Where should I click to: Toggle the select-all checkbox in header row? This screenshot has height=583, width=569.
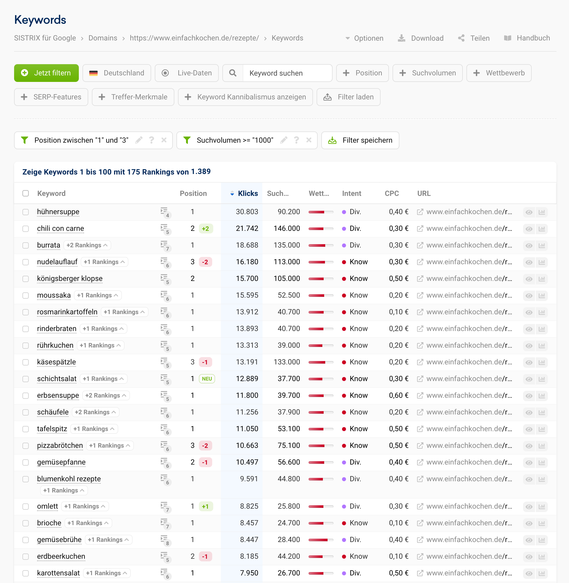pyautogui.click(x=26, y=193)
